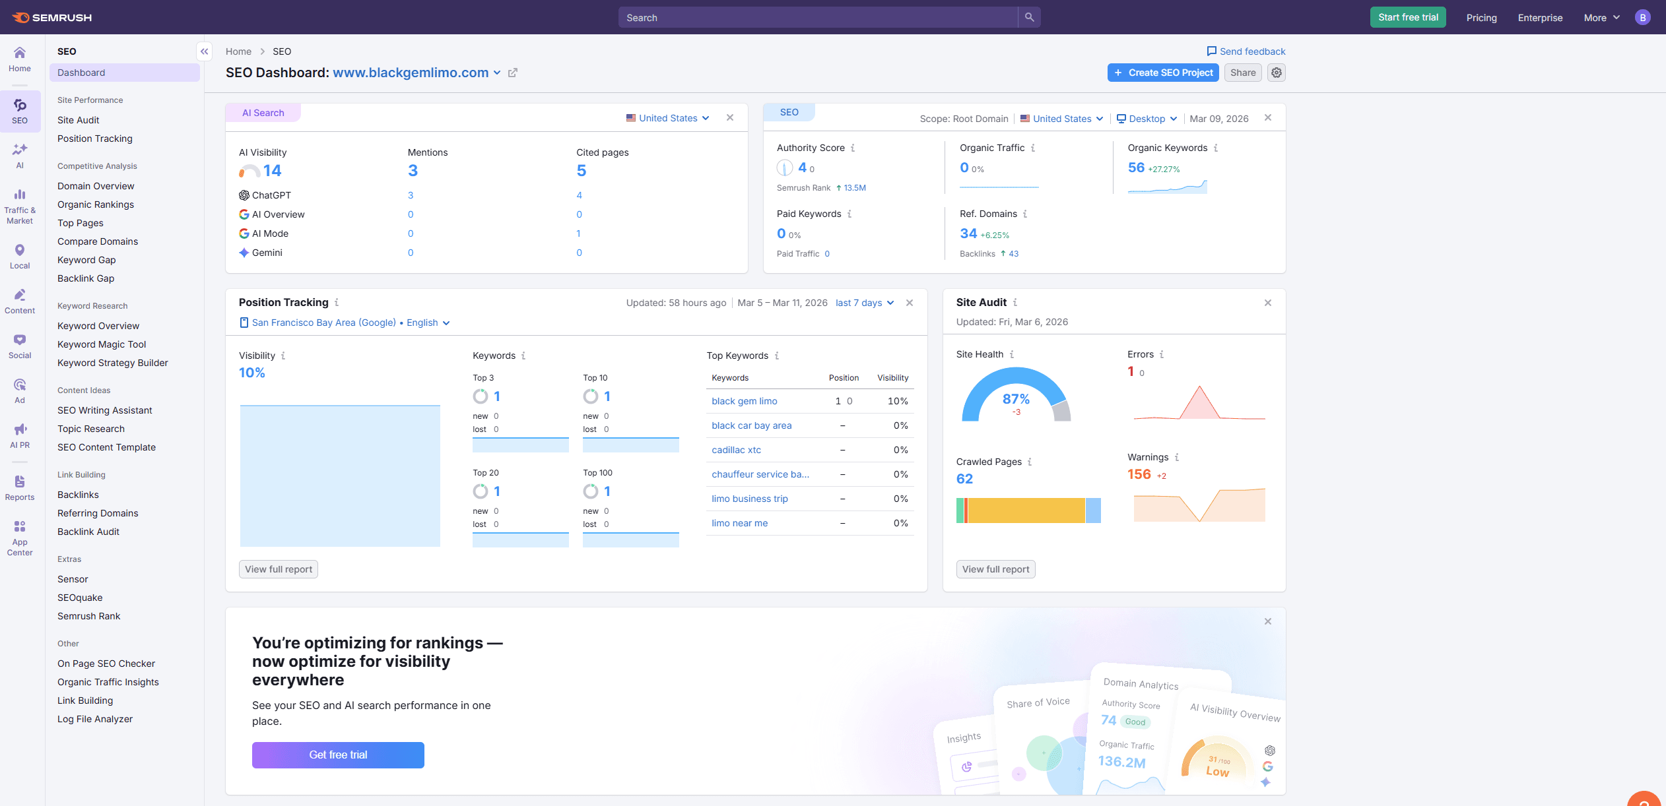The width and height of the screenshot is (1666, 806).
Task: Launch App Center from the sidebar icon
Action: tap(20, 534)
